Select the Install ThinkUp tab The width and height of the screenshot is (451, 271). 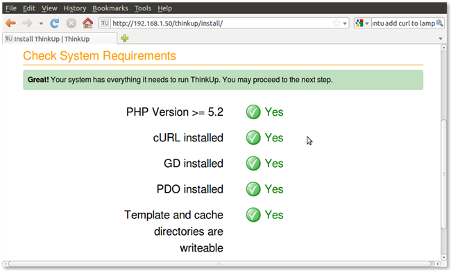point(60,39)
